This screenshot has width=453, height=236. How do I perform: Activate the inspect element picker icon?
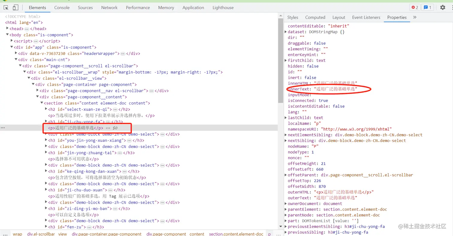[6, 7]
